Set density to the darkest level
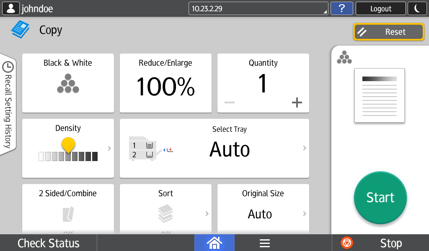This screenshot has width=429, height=251. 95,157
